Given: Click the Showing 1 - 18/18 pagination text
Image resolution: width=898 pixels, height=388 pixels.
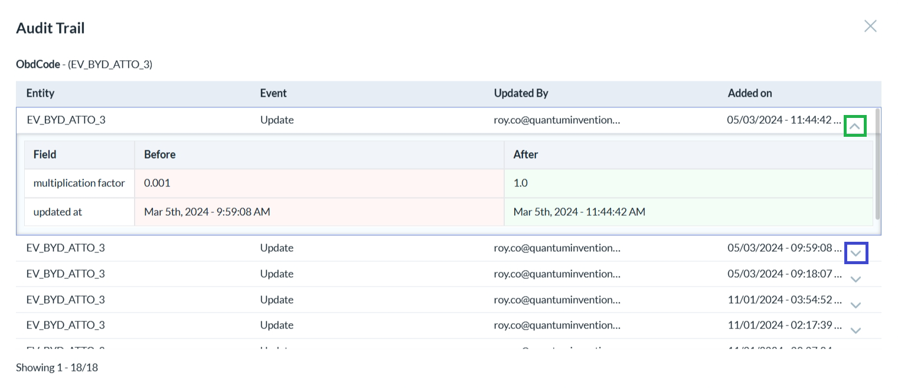Looking at the screenshot, I should coord(57,367).
